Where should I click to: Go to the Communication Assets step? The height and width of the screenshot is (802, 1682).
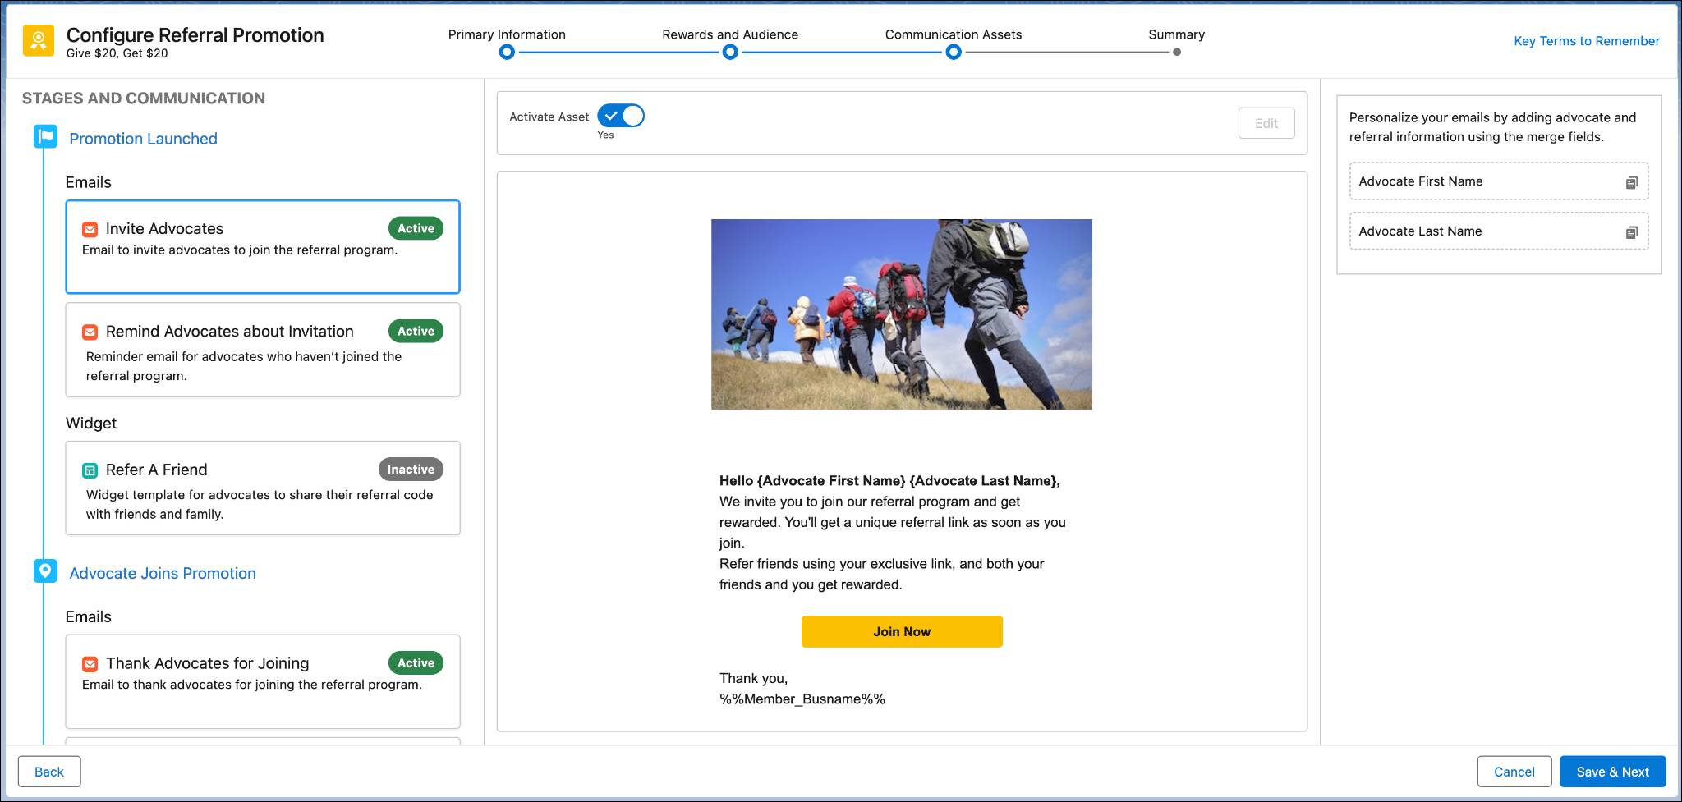click(x=954, y=52)
